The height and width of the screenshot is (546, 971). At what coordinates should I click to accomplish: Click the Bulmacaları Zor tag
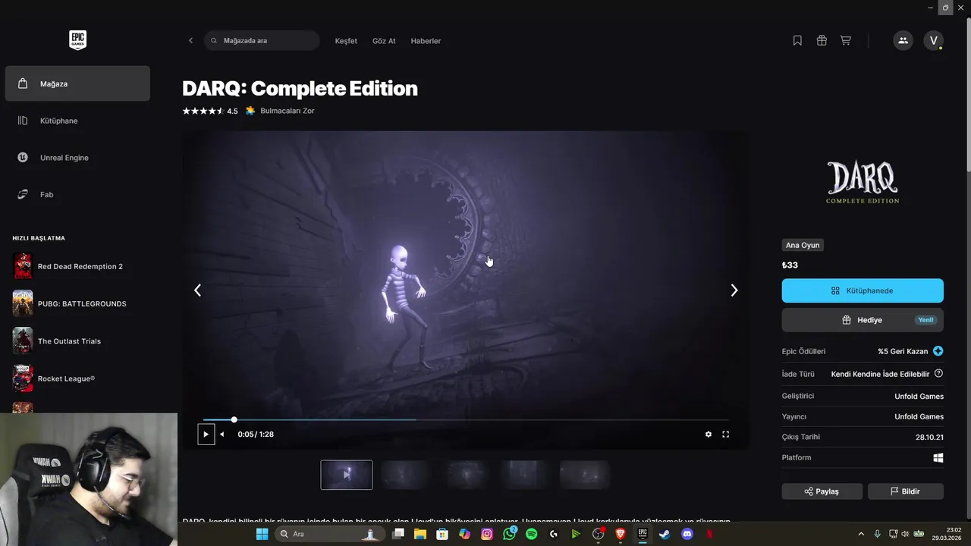coord(279,111)
